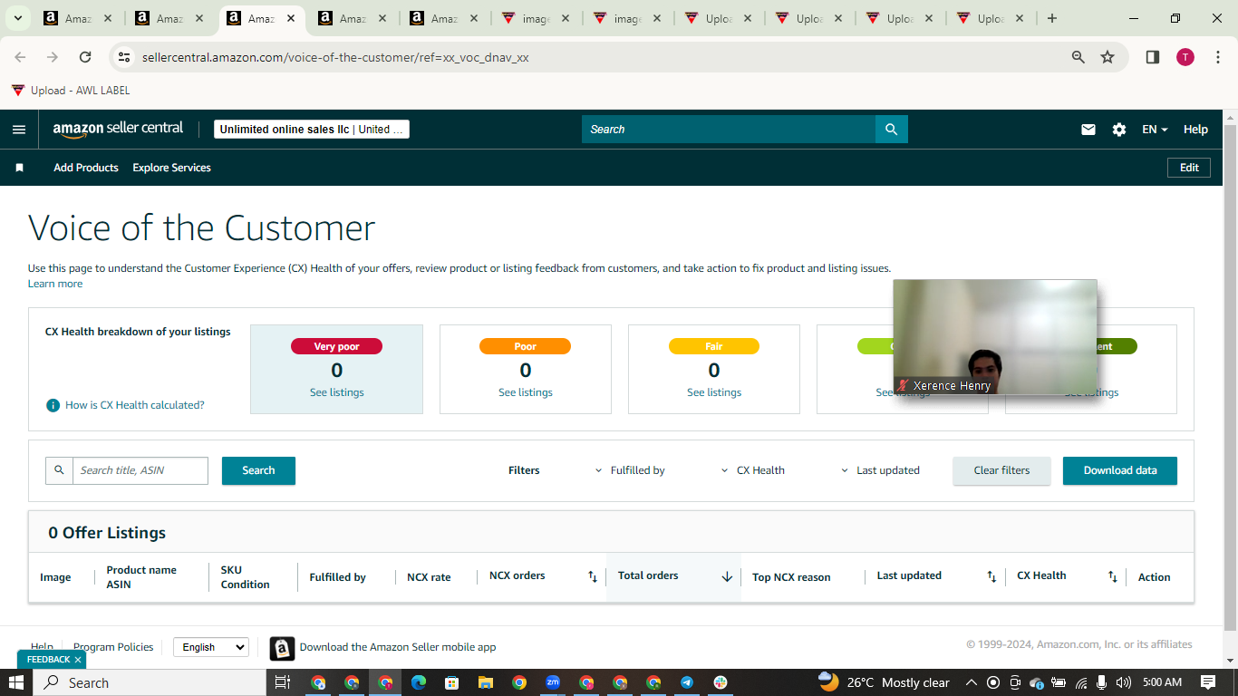This screenshot has width=1238, height=696.
Task: Open a new browser tab
Action: (1052, 18)
